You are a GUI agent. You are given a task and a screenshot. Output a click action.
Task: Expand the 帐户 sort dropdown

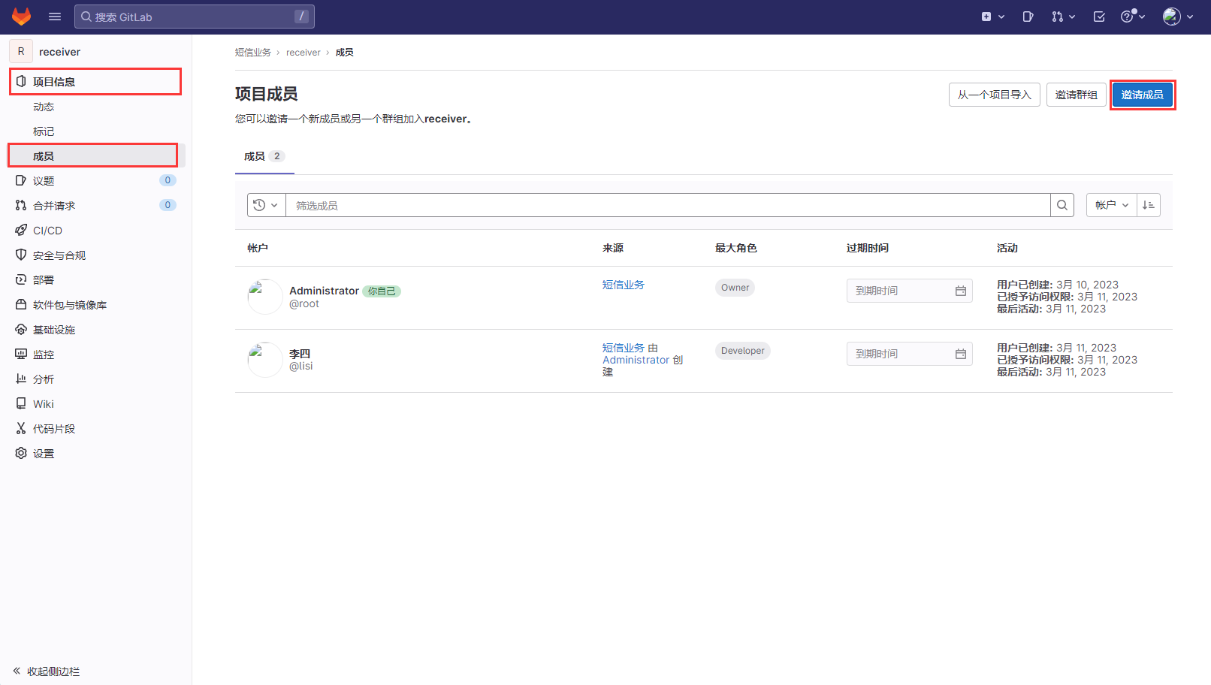coord(1111,205)
